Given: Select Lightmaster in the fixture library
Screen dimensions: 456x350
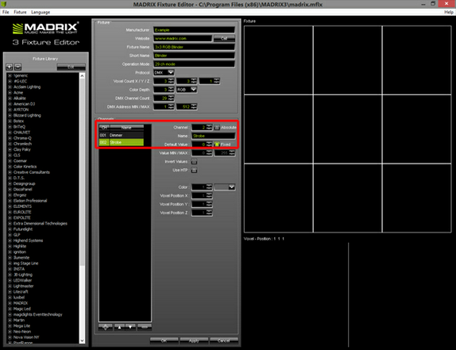Looking at the screenshot, I should (24, 286).
